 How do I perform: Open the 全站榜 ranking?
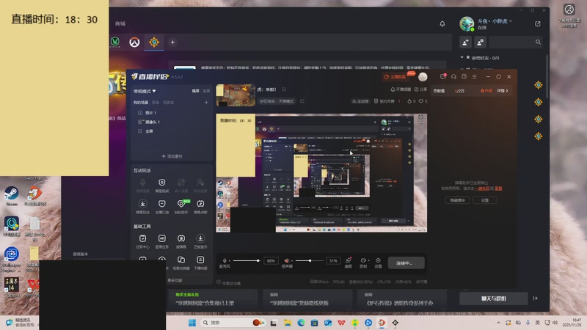(360, 101)
